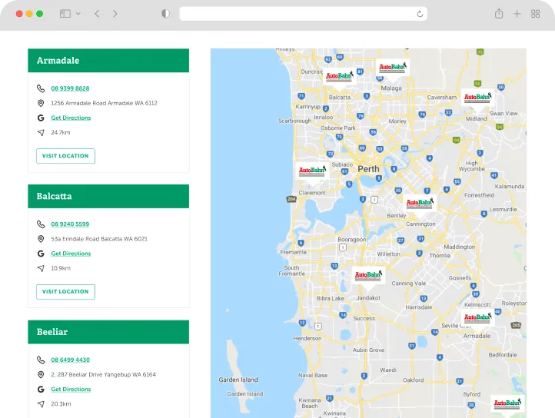The width and height of the screenshot is (555, 418).
Task: Go back to the previous page
Action: [x=97, y=14]
